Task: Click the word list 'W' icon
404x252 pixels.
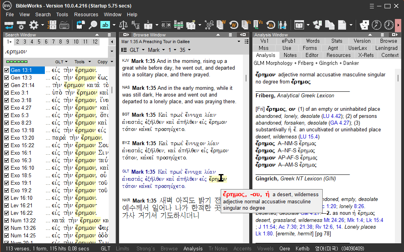Action: [x=221, y=25]
